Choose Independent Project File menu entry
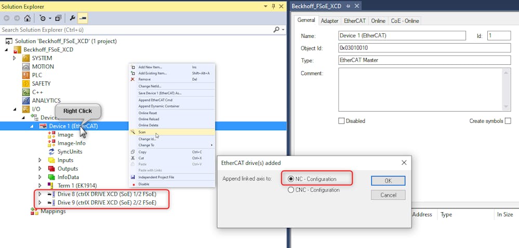The height and width of the screenshot is (248, 519). [x=172, y=177]
